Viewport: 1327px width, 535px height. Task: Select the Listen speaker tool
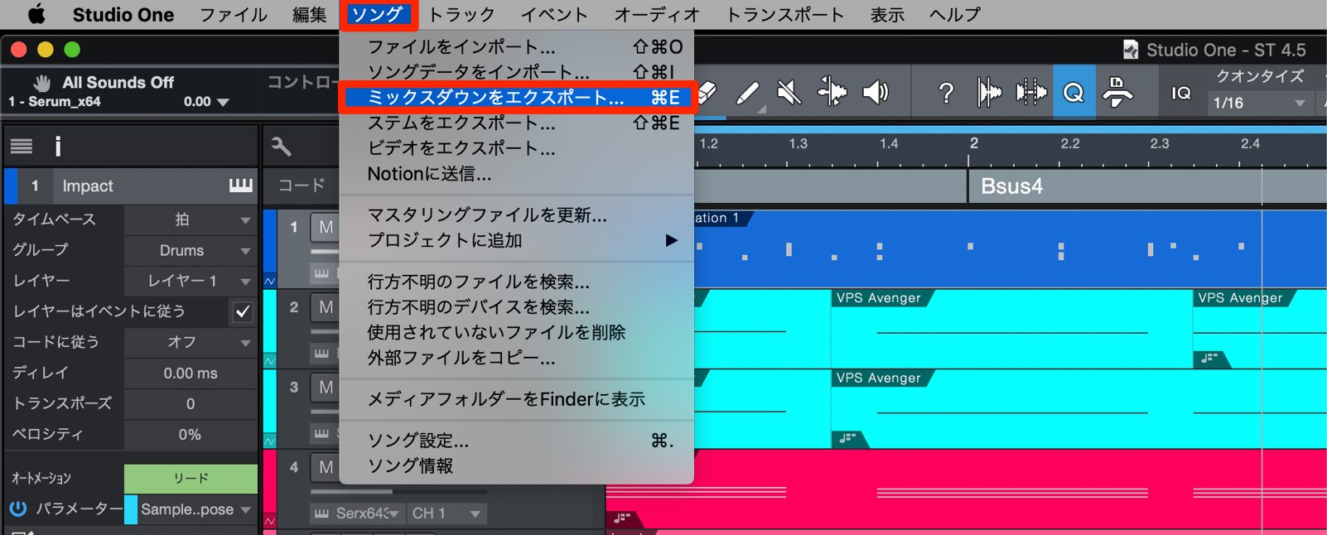876,92
